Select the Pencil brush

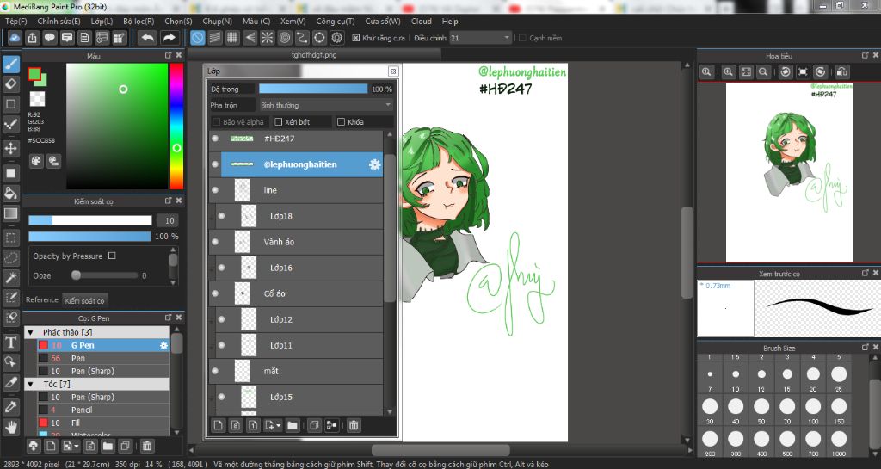(x=103, y=410)
